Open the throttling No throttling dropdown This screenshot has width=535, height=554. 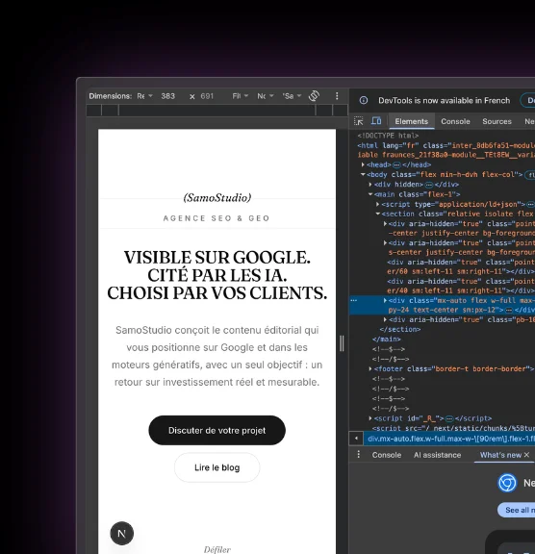pyautogui.click(x=266, y=96)
